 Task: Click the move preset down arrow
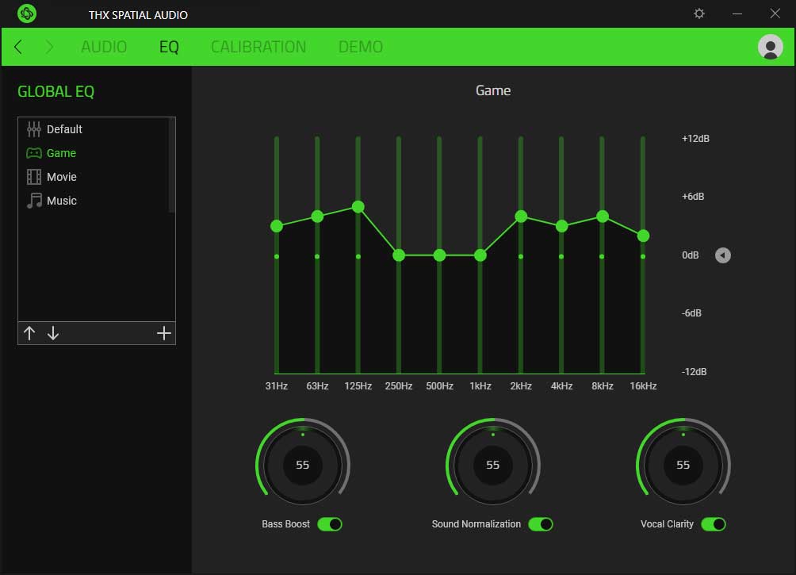52,333
